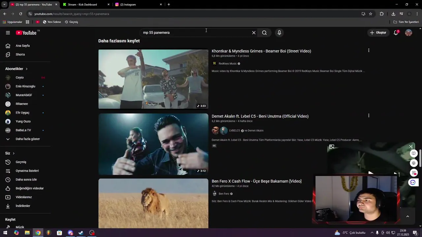Click the magnifier search button
This screenshot has height=237, width=422.
[x=264, y=33]
